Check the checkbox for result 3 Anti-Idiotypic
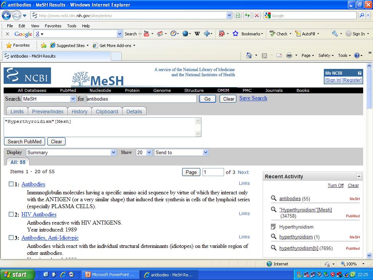The image size is (373, 280). pyautogui.click(x=11, y=237)
